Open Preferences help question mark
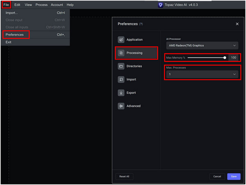This screenshot has width=246, height=185. (141, 24)
